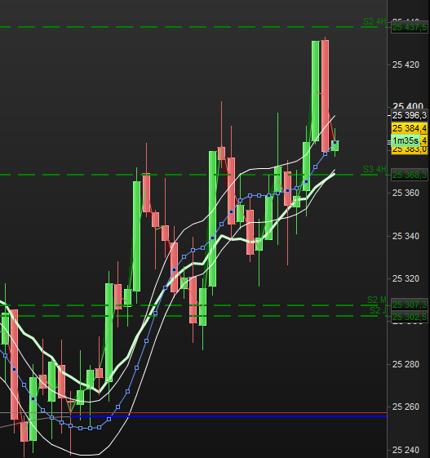Click the 25 420 axis value
Image resolution: width=430 pixels, height=458 pixels.
[x=406, y=64]
